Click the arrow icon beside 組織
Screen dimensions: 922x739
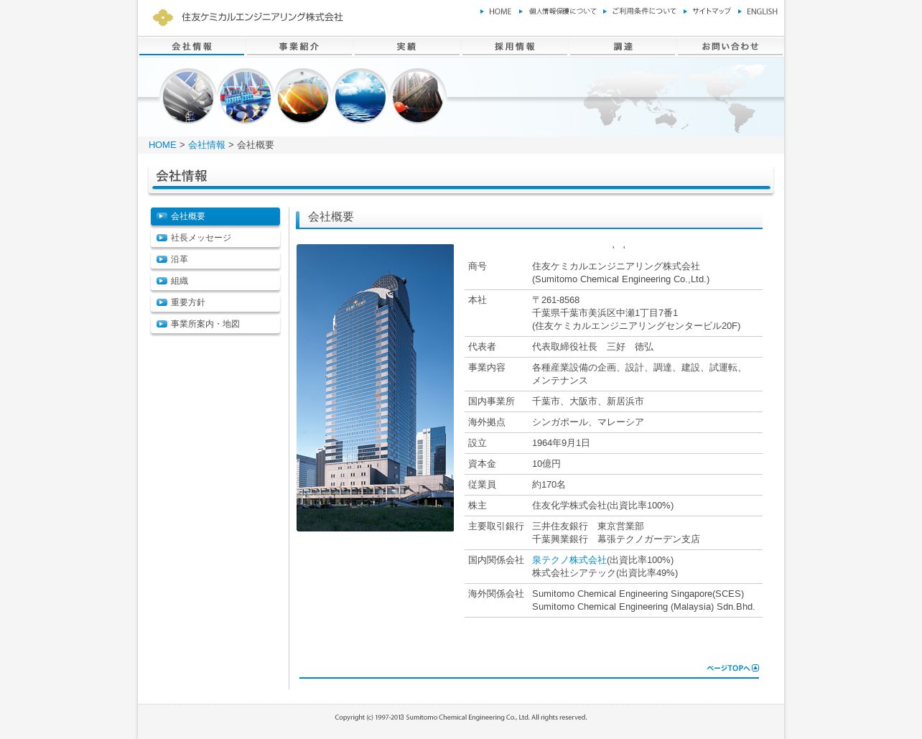coord(162,281)
